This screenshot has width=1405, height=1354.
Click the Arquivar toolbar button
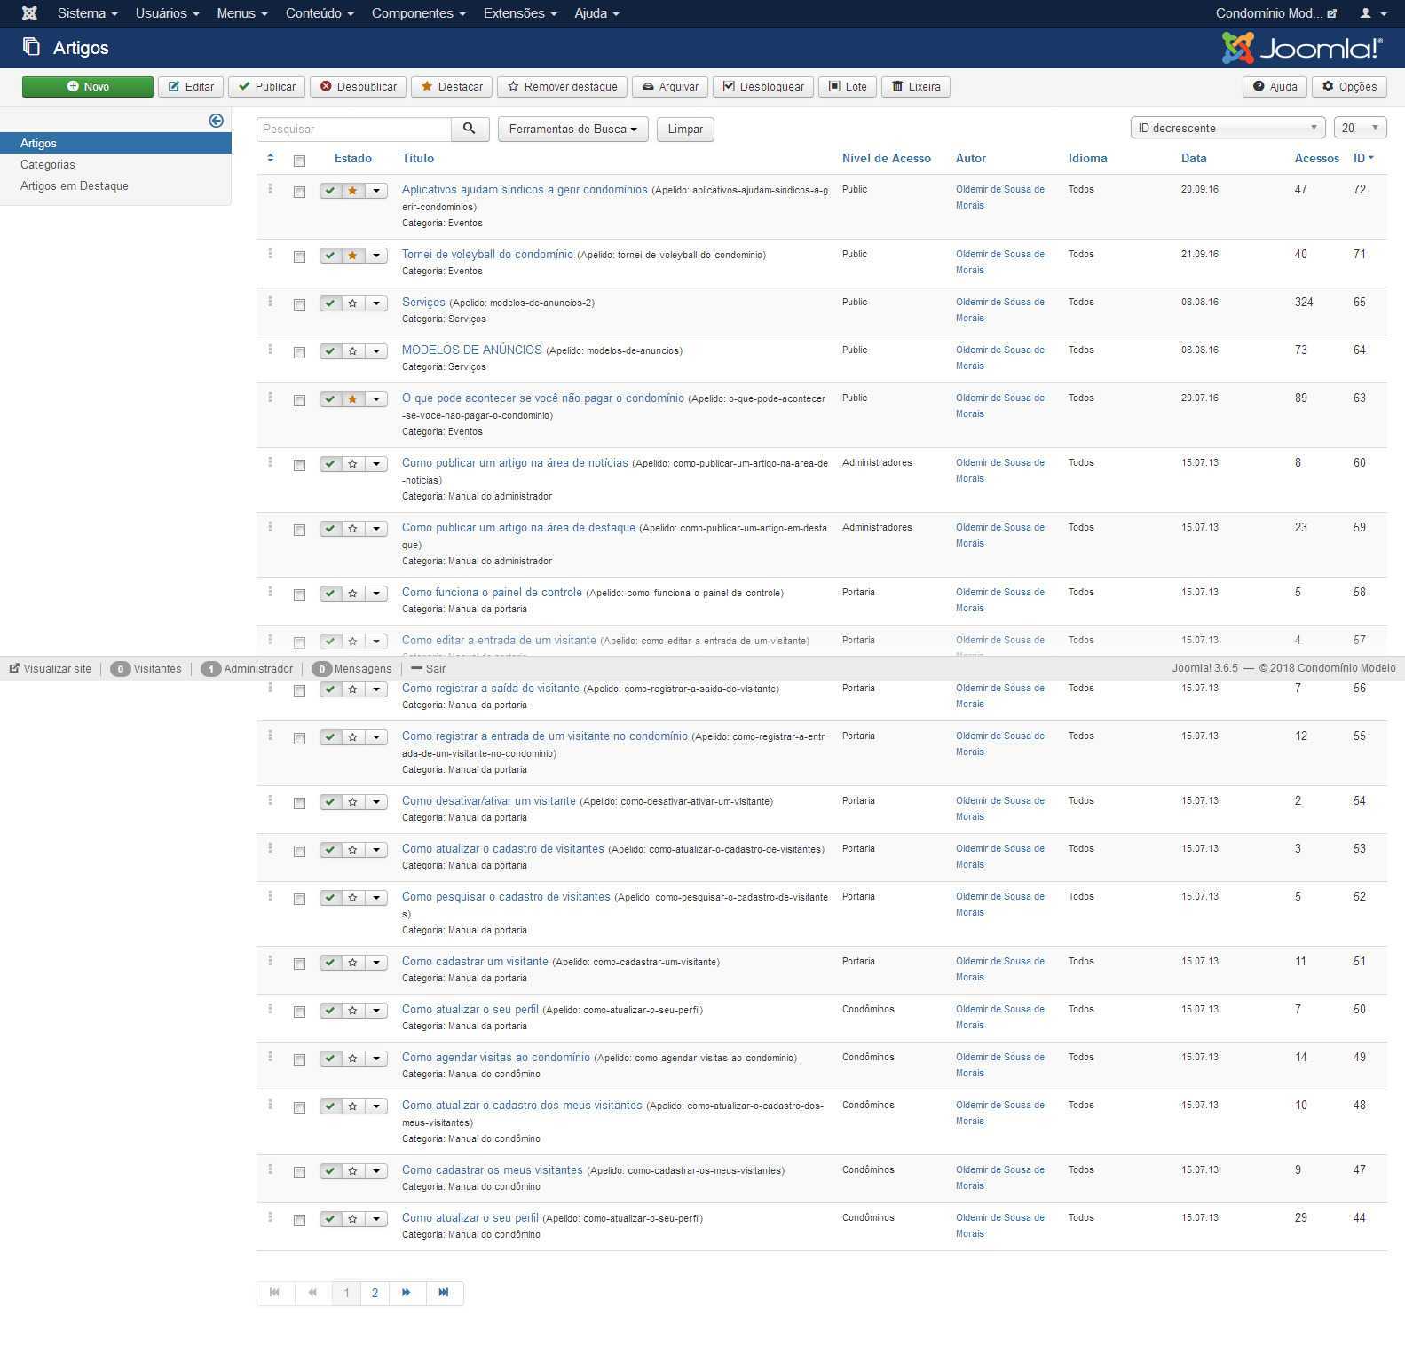(670, 86)
